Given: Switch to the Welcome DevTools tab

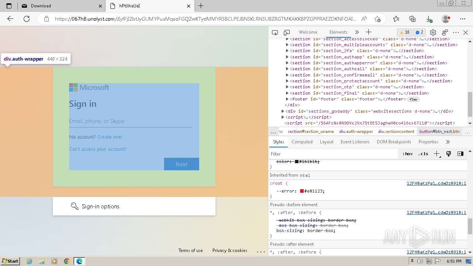Looking at the screenshot, I should (308, 32).
